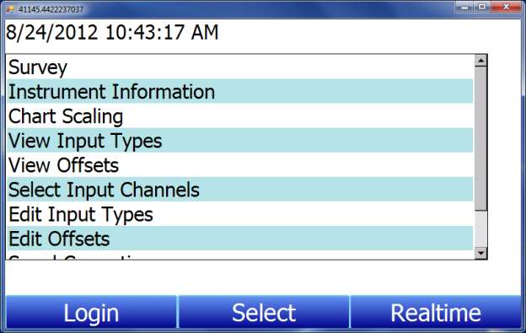Maximize the application window
The image size is (526, 333).
482,7
